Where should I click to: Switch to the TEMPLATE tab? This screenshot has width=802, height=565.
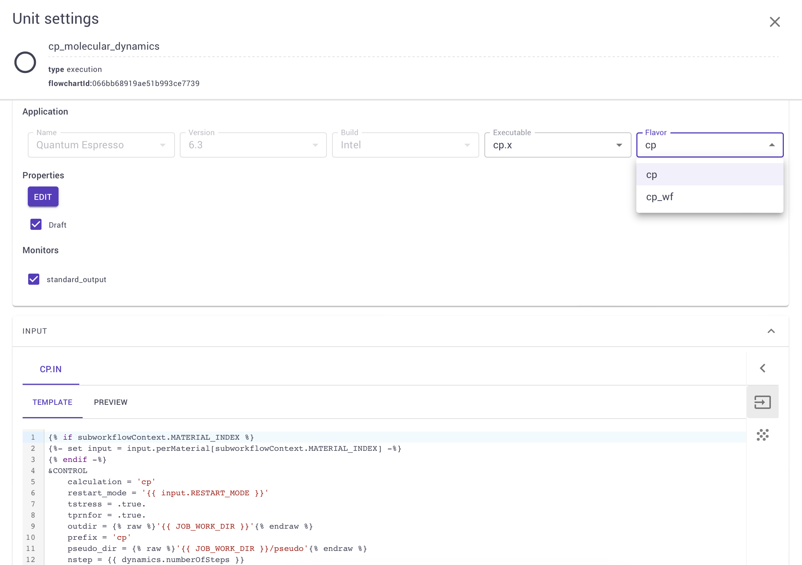pos(52,402)
